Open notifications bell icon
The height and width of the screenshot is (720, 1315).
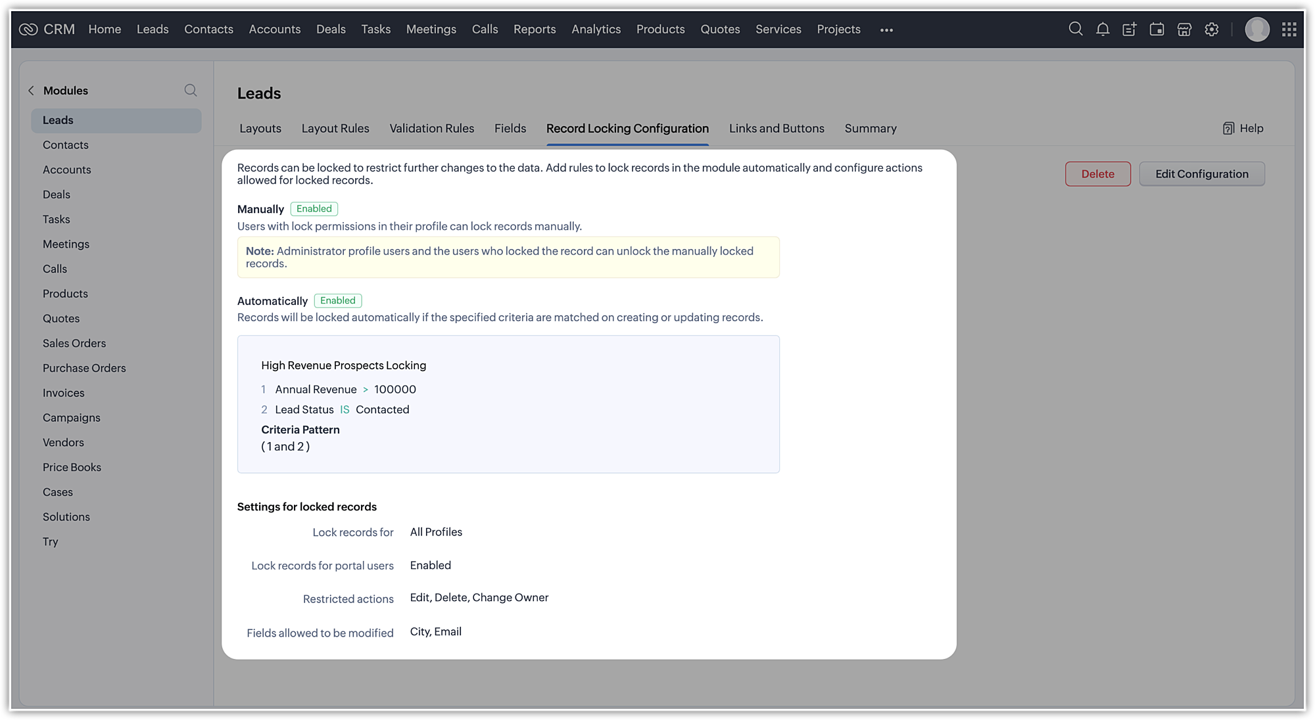click(1103, 29)
